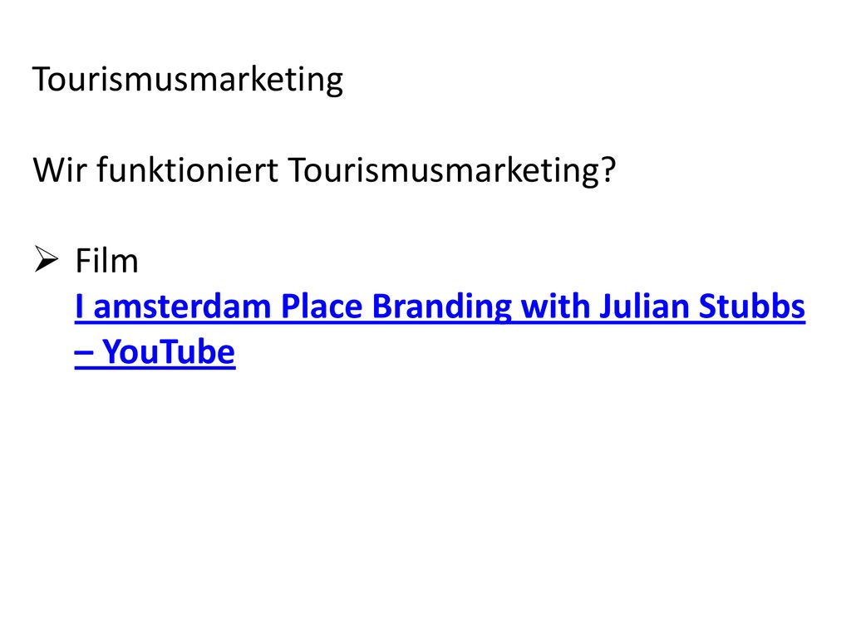Click 'Tourismusmarketing' inside the question line
This screenshot has height=638, width=851.
pos(444,170)
